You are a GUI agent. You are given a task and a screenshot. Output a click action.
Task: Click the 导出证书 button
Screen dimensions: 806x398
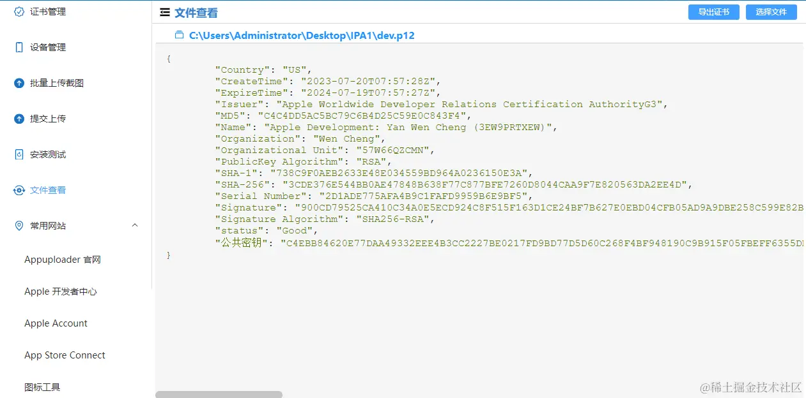coord(714,12)
